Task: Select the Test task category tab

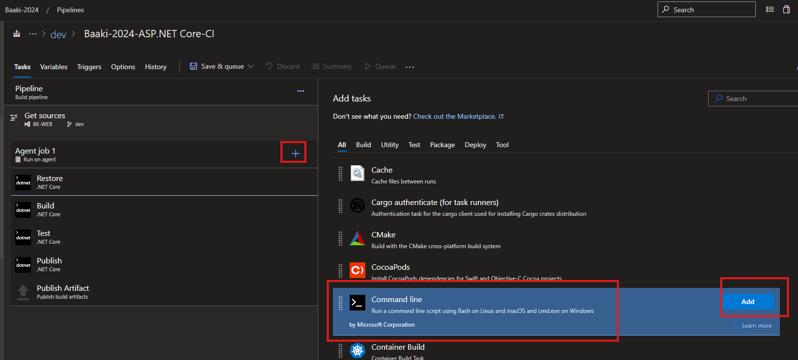Action: coord(414,145)
